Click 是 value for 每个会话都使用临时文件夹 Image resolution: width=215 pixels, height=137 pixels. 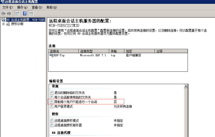115,97
